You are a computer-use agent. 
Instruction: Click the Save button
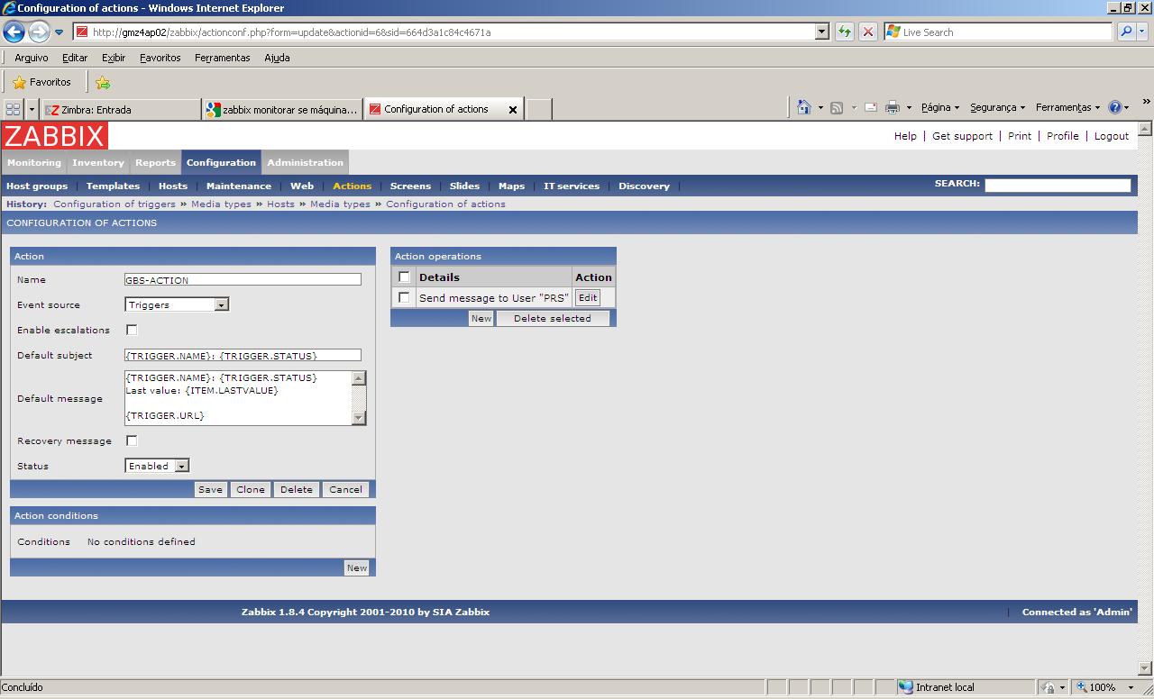click(210, 490)
